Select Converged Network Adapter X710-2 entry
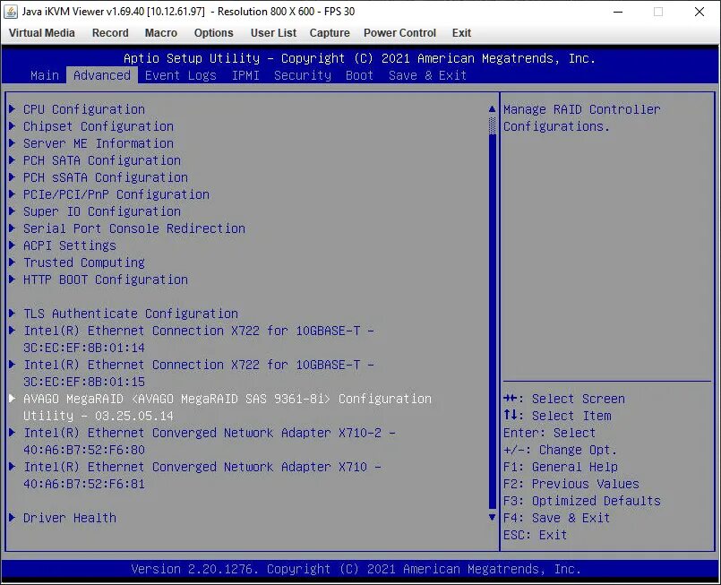Viewport: 721px width, 585px height. click(x=210, y=441)
